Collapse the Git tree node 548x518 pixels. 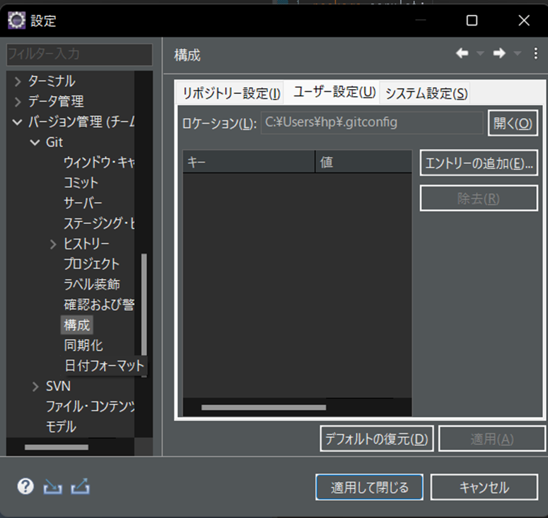click(x=35, y=142)
